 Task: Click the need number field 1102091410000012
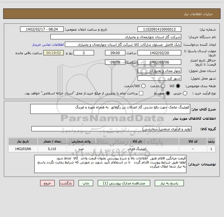[x=159, y=29]
